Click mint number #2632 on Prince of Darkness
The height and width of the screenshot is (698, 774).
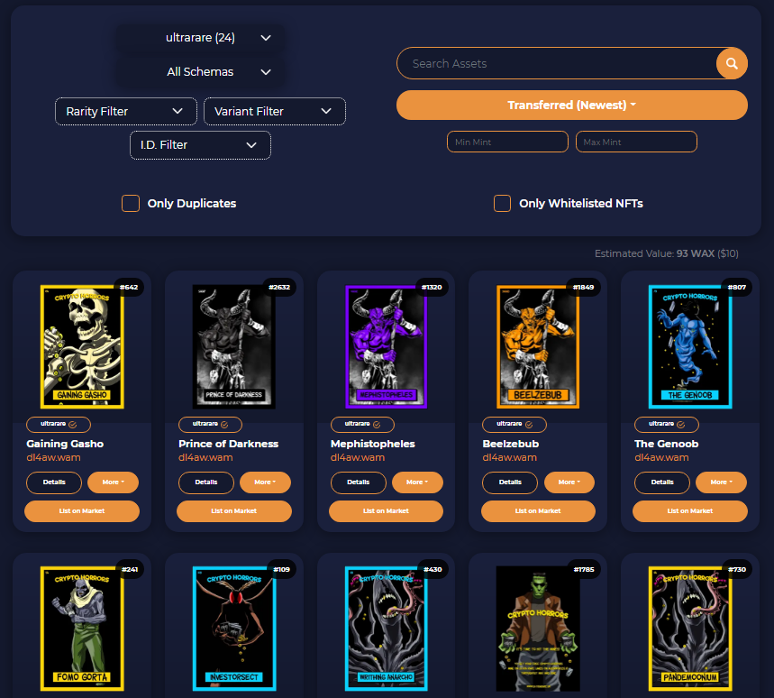coord(279,287)
